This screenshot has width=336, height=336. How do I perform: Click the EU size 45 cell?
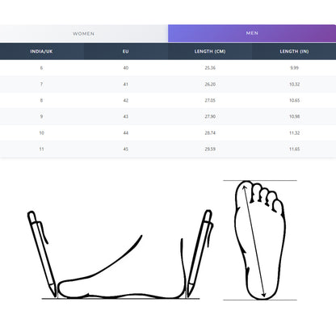click(126, 149)
